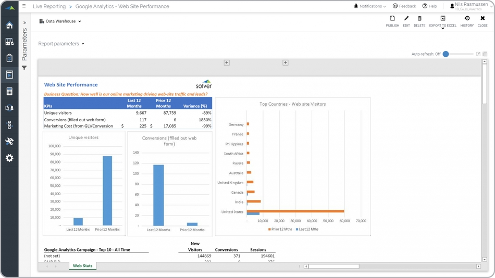Click the Edit pencil icon
The width and height of the screenshot is (495, 278).
click(x=406, y=21)
